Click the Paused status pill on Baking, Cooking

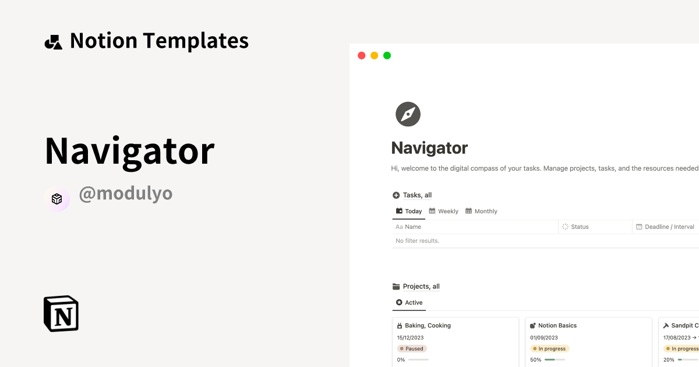412,348
